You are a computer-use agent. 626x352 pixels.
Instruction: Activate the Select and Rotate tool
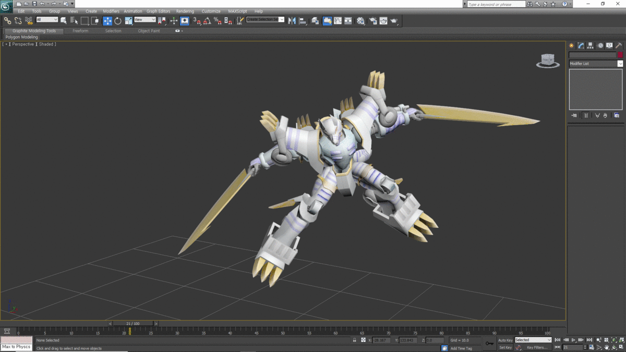pos(118,21)
